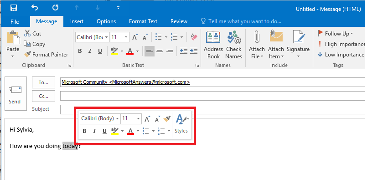Save the message using the floppy disk icon
Viewport: 367px width, 184px height.
coord(14,8)
